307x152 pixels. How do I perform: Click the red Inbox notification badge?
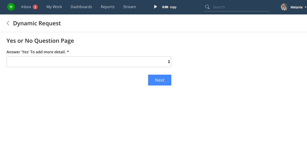[x=35, y=7]
